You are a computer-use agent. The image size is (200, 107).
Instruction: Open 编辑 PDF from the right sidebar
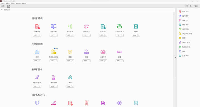(184, 20)
